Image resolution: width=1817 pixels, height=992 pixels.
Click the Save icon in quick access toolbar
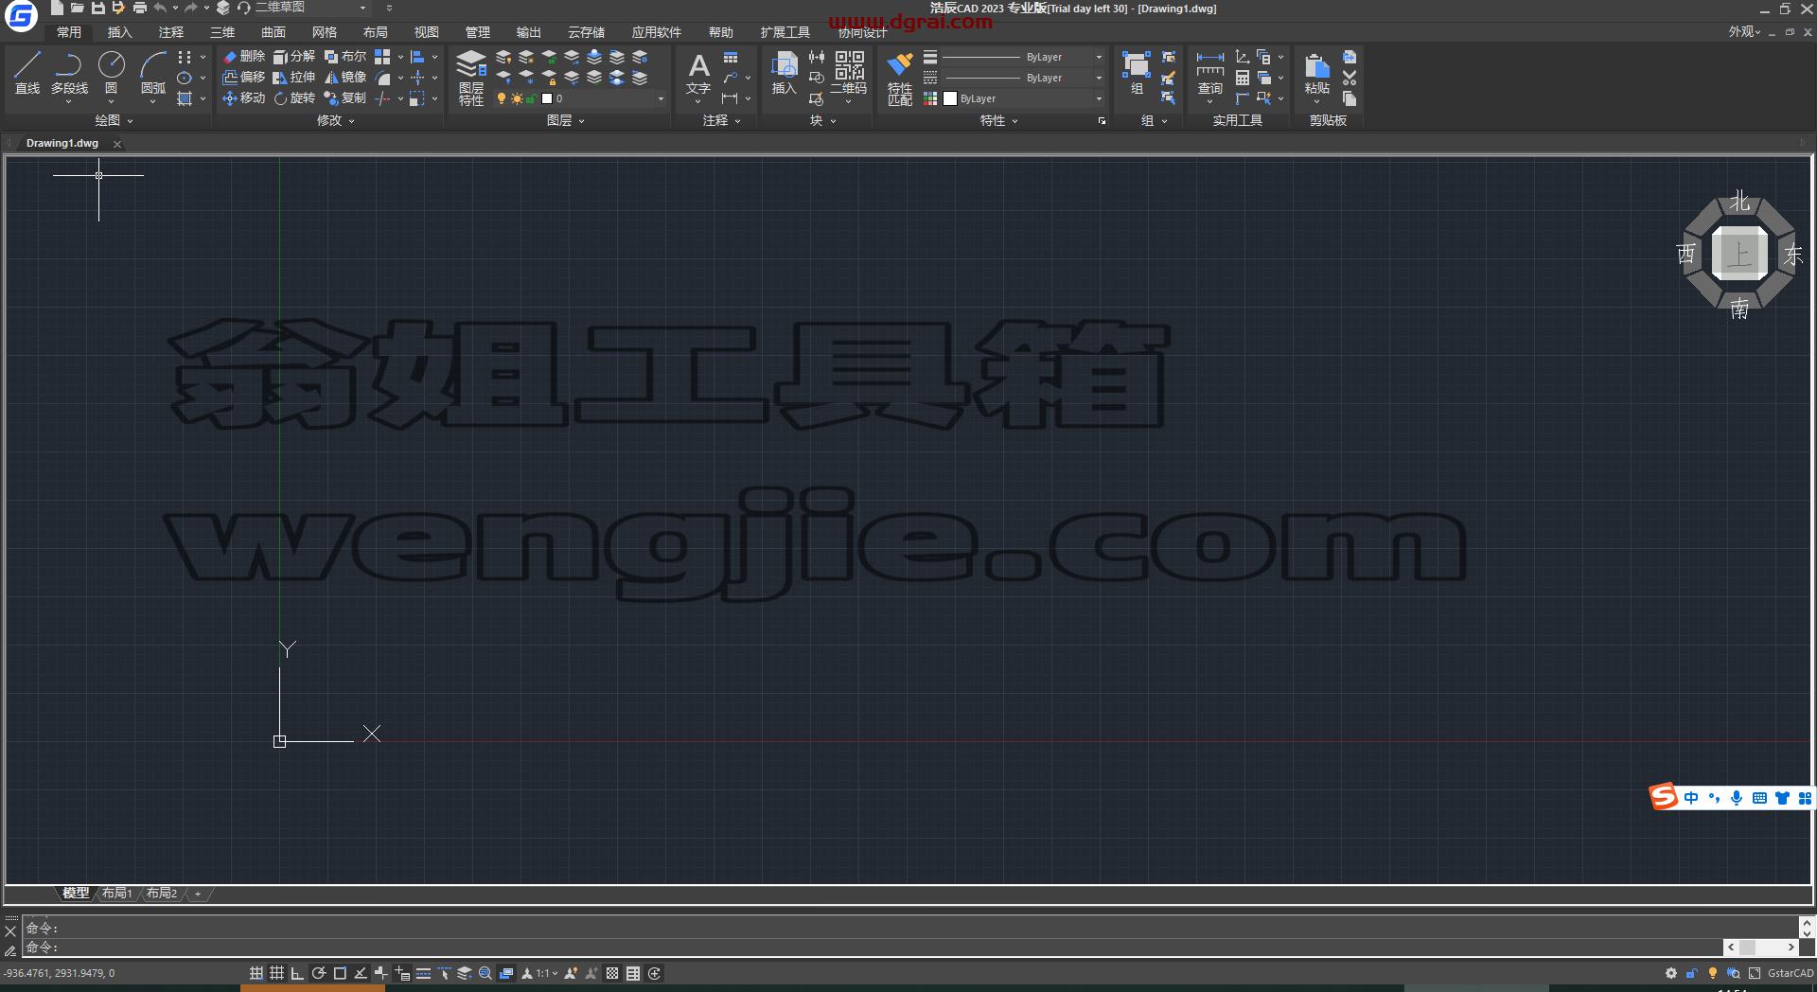(97, 8)
